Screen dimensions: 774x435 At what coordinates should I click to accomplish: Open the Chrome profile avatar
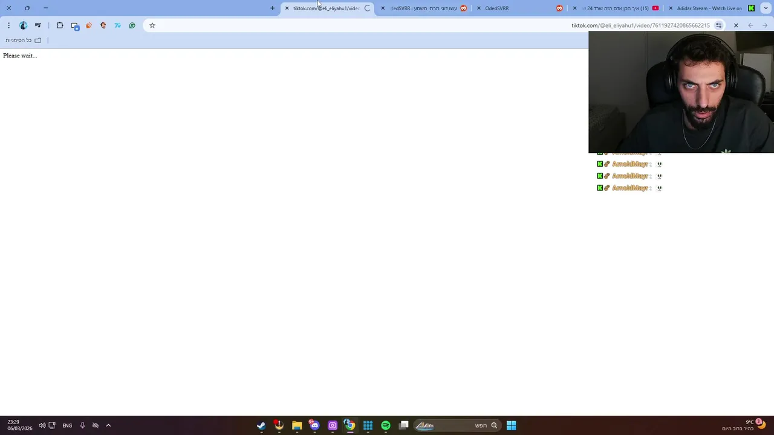(x=23, y=25)
